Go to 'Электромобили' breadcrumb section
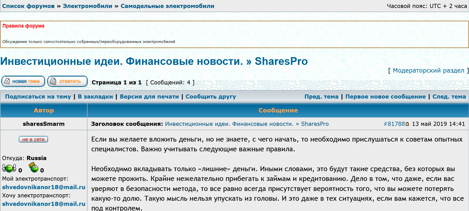 88,6
